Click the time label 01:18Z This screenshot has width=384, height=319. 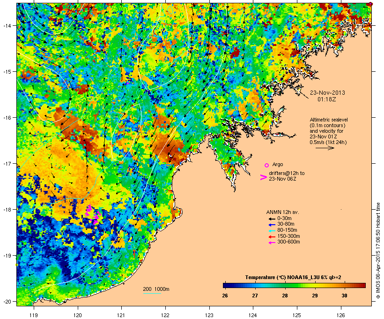[327, 99]
